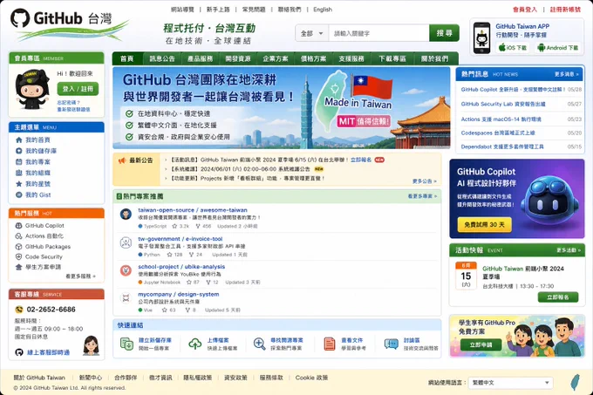Click the 會員登入 link at top right
The height and width of the screenshot is (395, 593).
coord(525,10)
